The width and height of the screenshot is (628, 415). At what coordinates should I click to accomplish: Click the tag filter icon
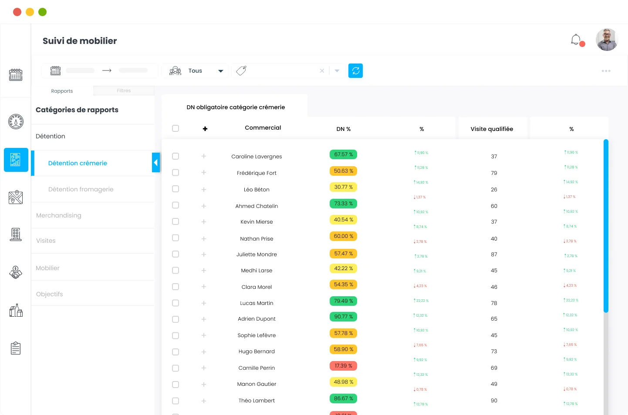(x=241, y=70)
